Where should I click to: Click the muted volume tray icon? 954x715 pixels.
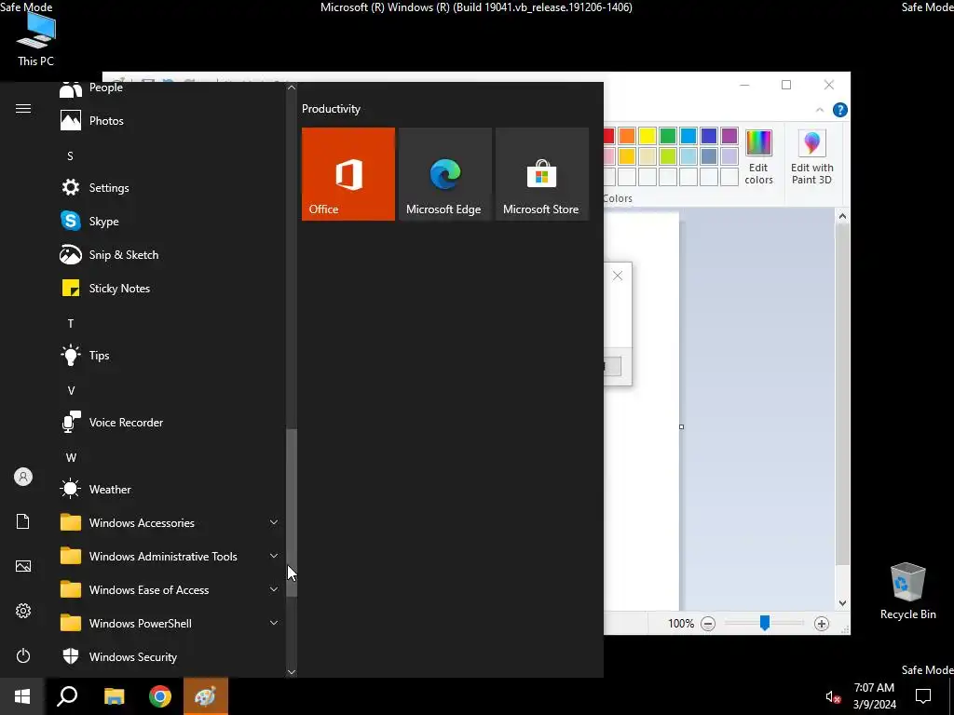(x=833, y=696)
